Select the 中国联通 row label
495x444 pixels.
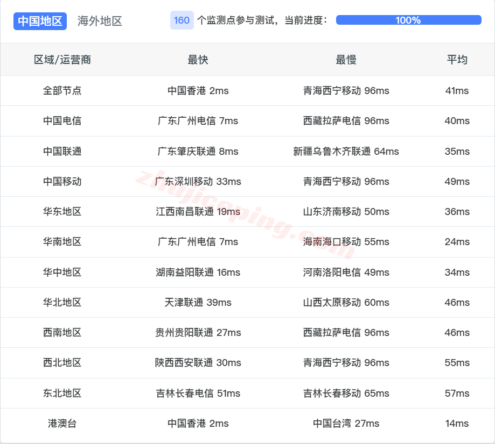point(62,151)
